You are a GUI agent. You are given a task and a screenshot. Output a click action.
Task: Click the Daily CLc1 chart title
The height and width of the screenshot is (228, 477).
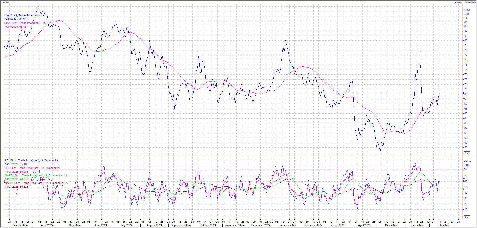6,2
